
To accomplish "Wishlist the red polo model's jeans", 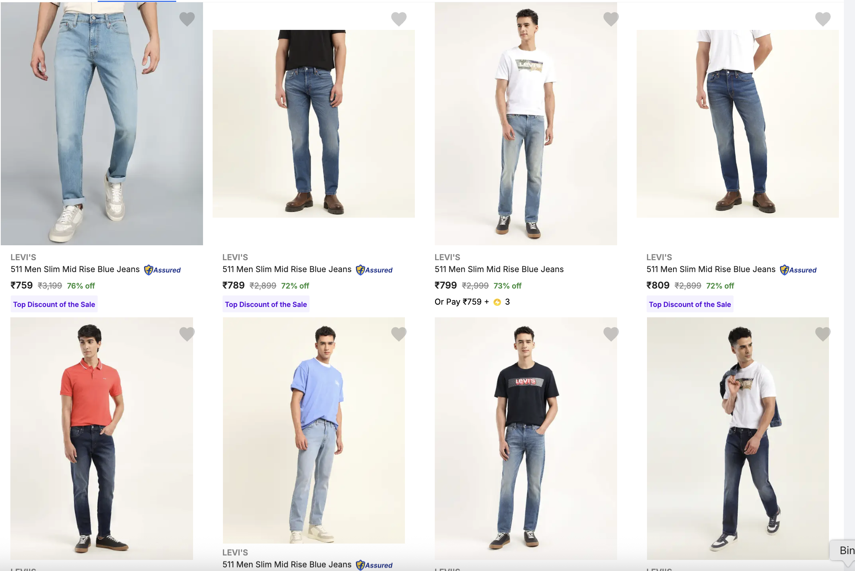I will coord(187,334).
